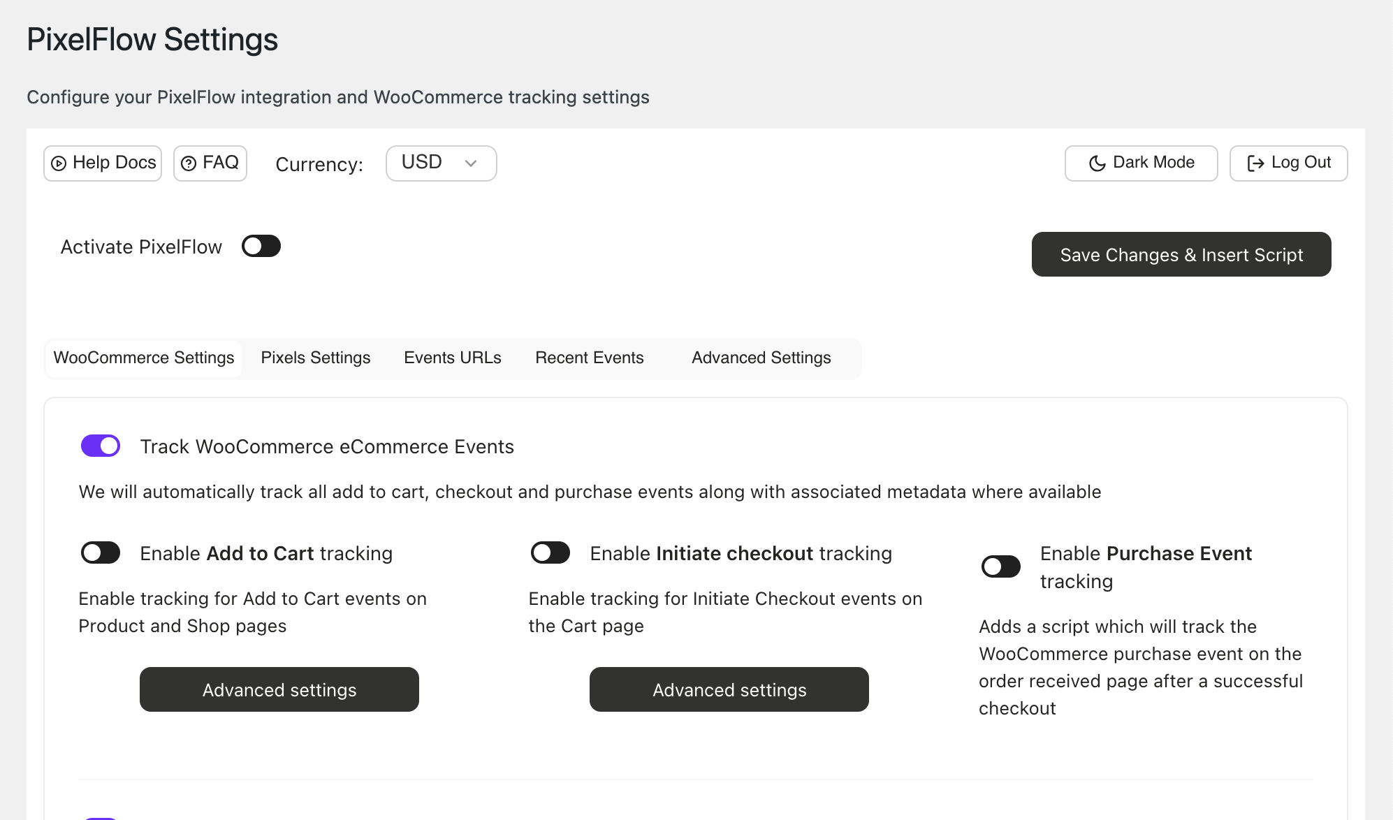
Task: Click the currency dropdown chevron arrow
Action: pyautogui.click(x=471, y=163)
